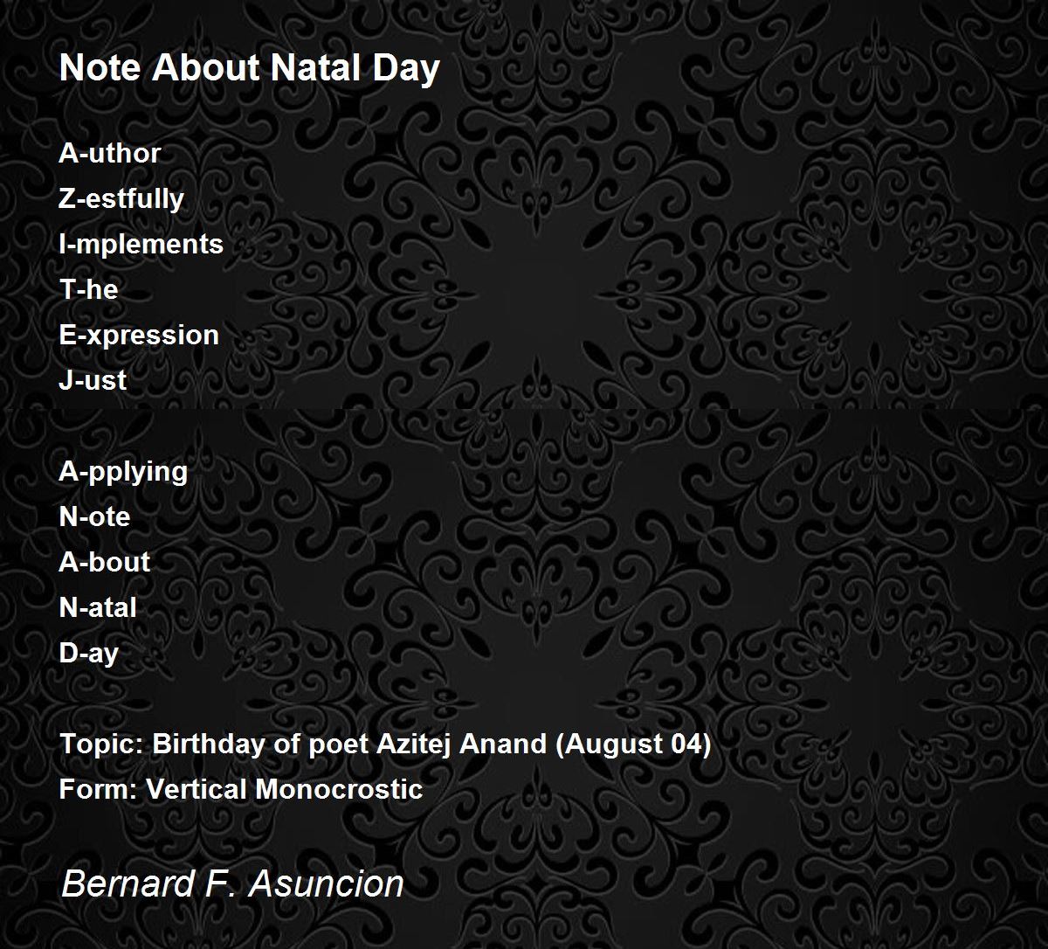Click the A-bout line
The width and height of the screenshot is (1048, 949).
coord(105,562)
